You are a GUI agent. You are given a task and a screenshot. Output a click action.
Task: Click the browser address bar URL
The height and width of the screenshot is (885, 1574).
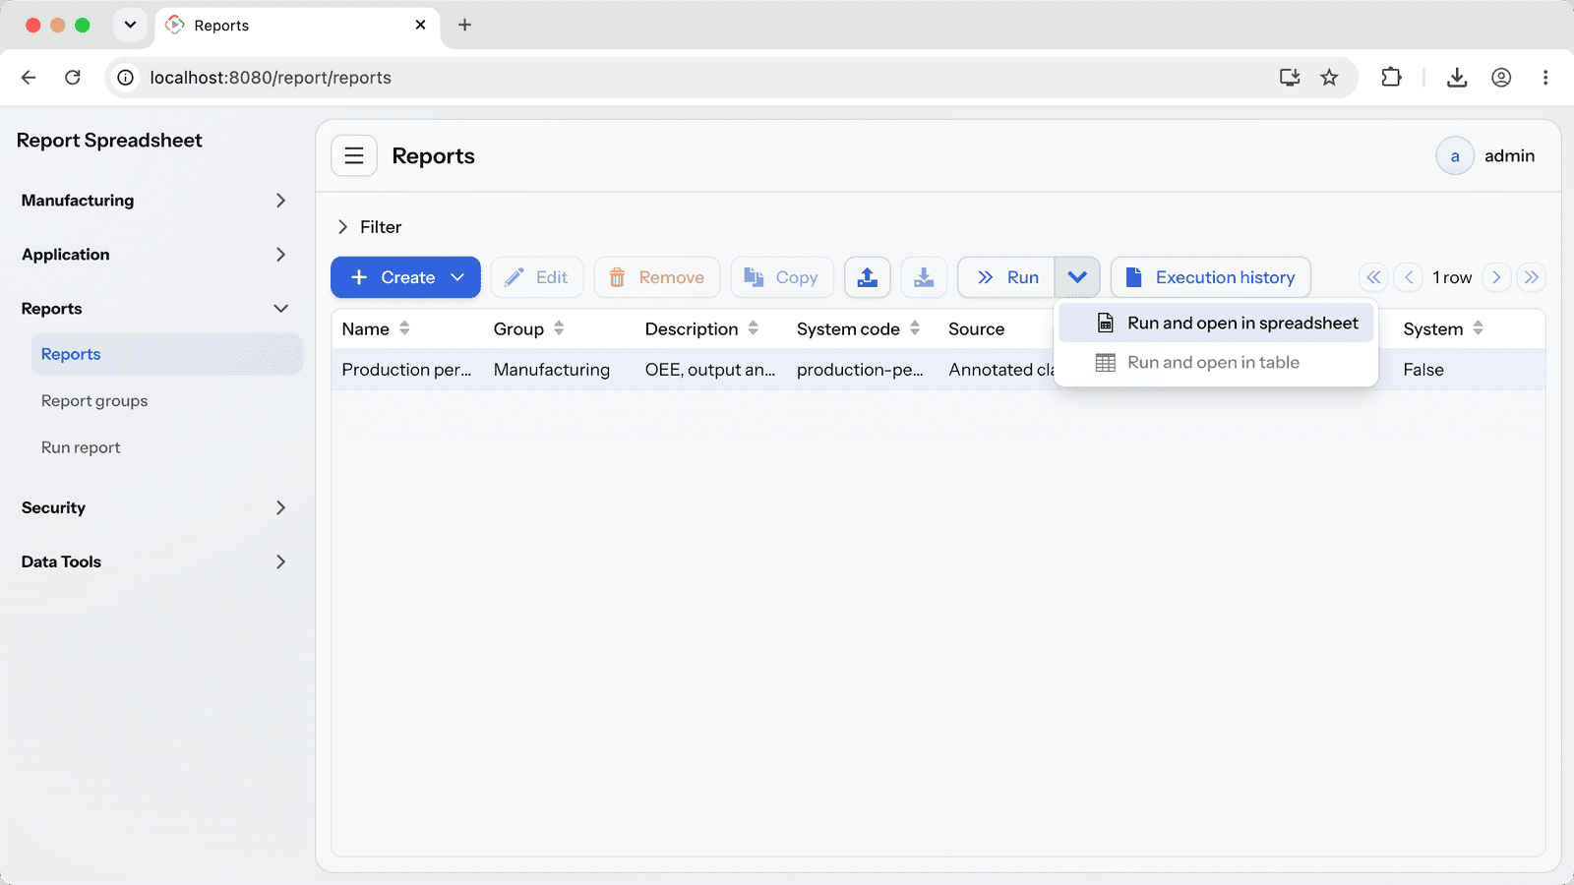(x=271, y=78)
